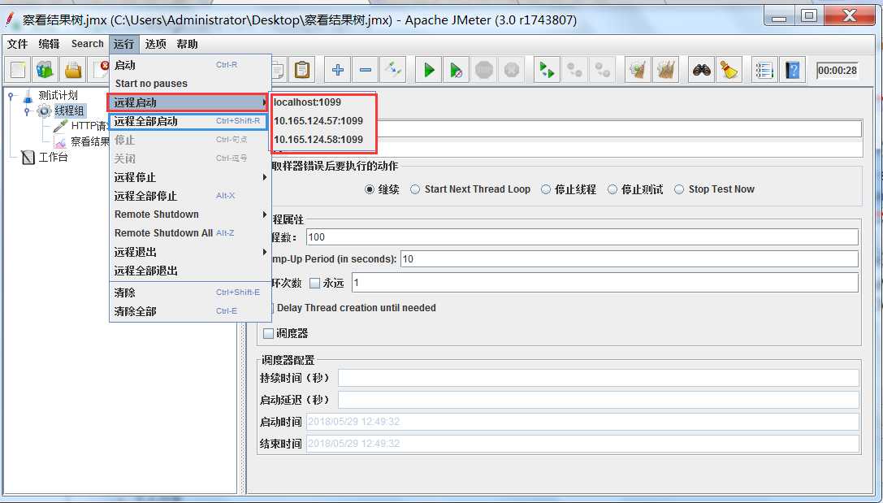Choose 远程全部启动 menu entry
Image resolution: width=883 pixels, height=503 pixels.
point(190,121)
